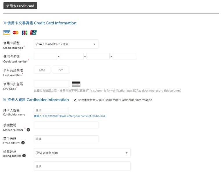This screenshot has height=173, width=223.
Task: Click Billing address help question icon
Action: tap(24, 156)
